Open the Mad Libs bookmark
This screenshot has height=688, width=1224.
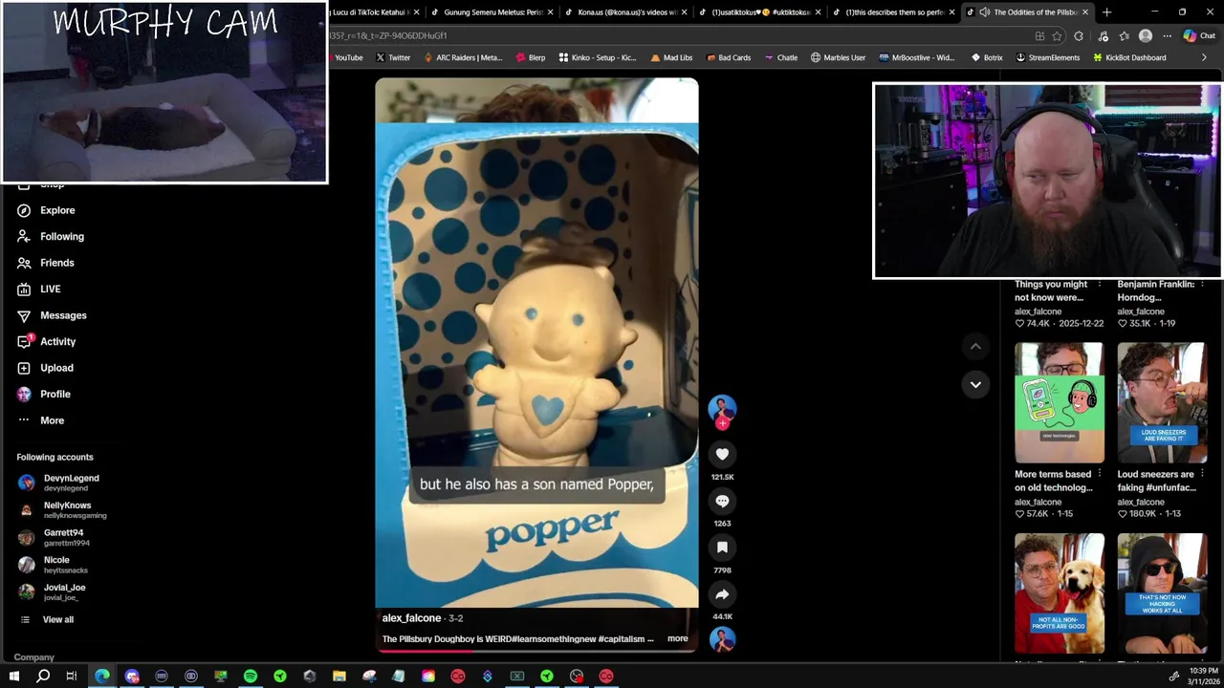point(670,57)
